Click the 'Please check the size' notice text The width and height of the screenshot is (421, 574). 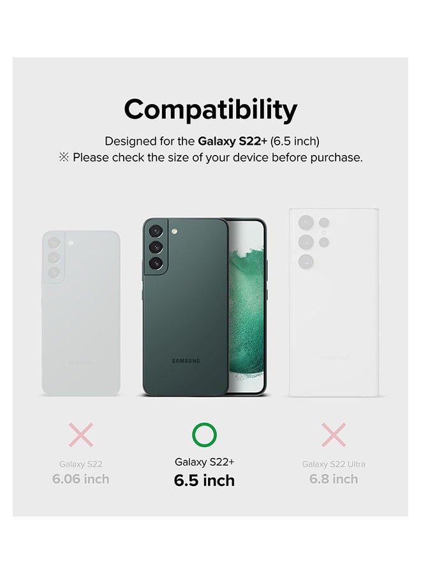(x=217, y=157)
